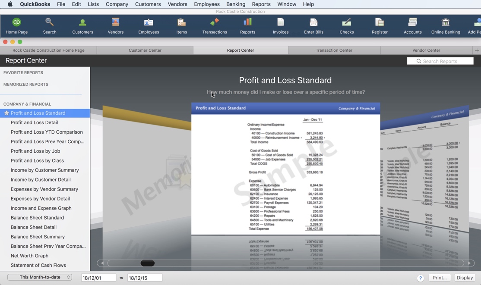Select the Search icon in the toolbar
The height and width of the screenshot is (285, 481).
pyautogui.click(x=49, y=25)
